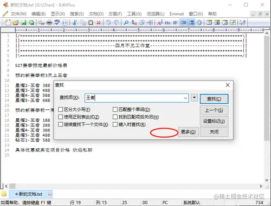This screenshot has width=271, height=206.
Task: Print the document using printer icon
Action: pyautogui.click(x=49, y=23)
